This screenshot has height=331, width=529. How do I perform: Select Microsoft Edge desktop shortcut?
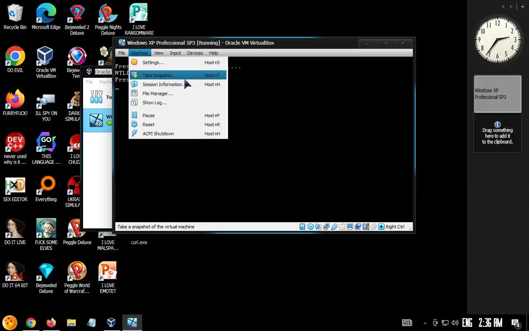pos(46,17)
